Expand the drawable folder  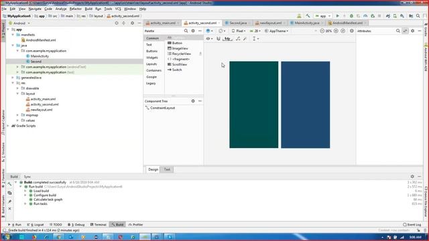[x=17, y=88]
